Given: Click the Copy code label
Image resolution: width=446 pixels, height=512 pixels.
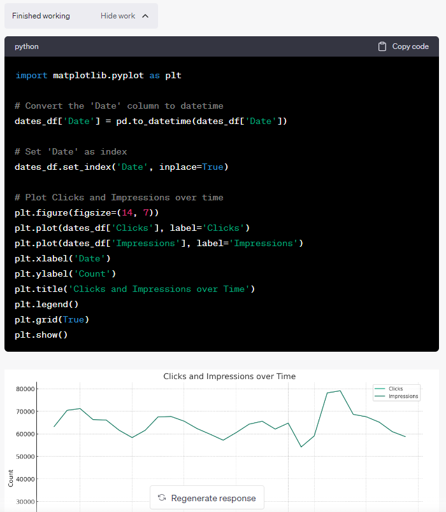Looking at the screenshot, I should (410, 46).
